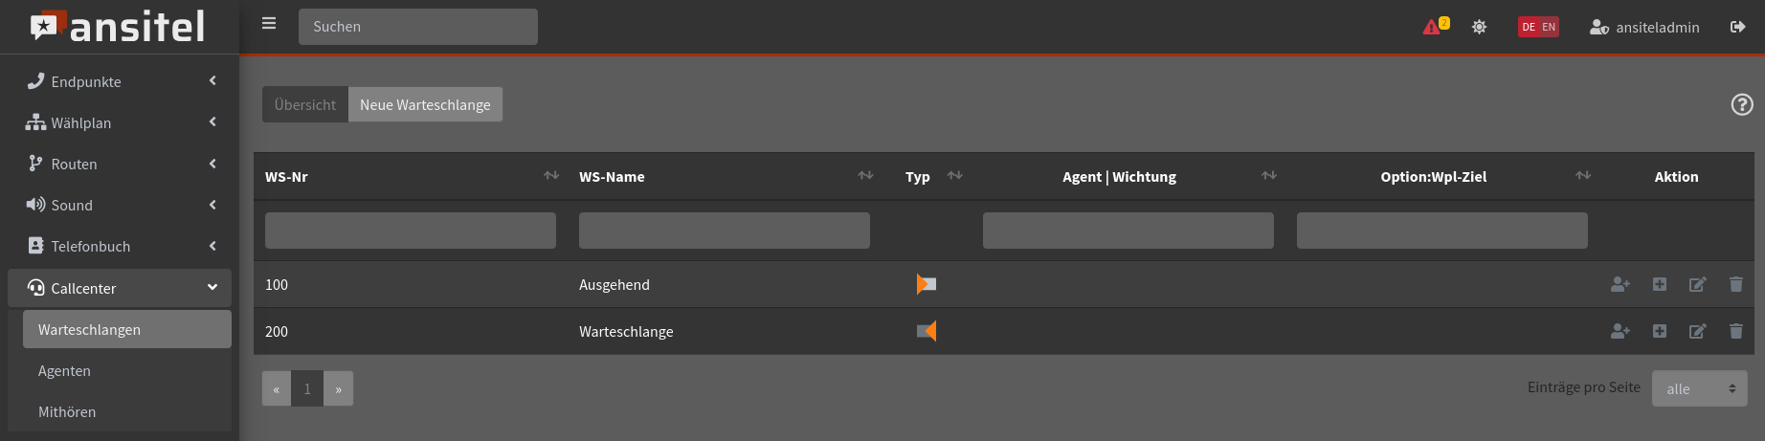Open Agenten in the sidebar
The image size is (1765, 441).
coord(64,370)
